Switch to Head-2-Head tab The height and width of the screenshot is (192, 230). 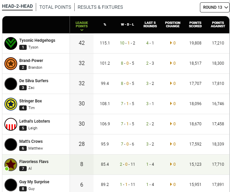coord(17,6)
